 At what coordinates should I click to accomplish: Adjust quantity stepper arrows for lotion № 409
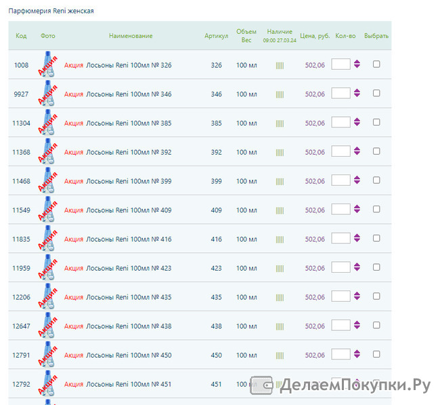coord(357,209)
